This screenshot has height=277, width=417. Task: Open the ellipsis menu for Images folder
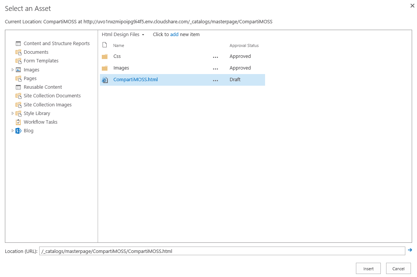(215, 69)
